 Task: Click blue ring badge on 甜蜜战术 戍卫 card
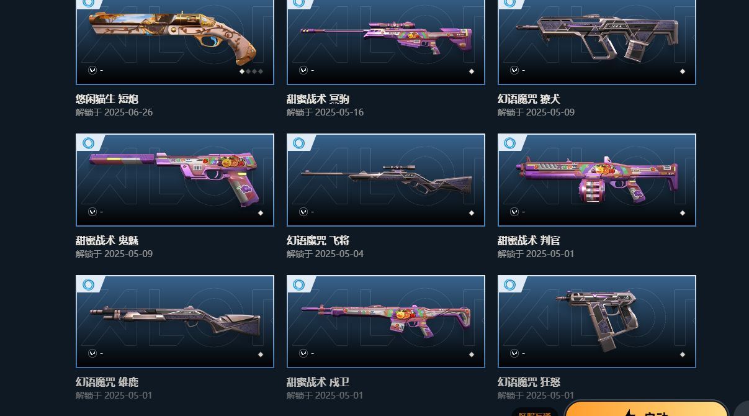click(x=299, y=285)
